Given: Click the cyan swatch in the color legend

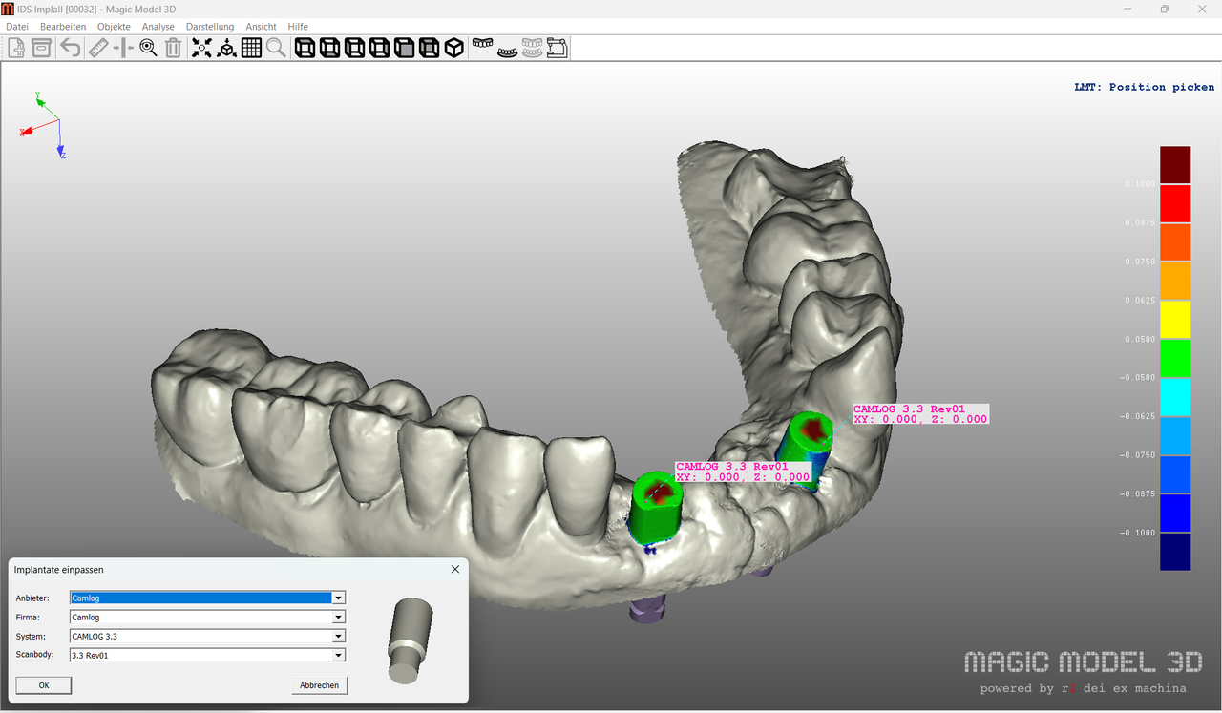Looking at the screenshot, I should pos(1175,397).
